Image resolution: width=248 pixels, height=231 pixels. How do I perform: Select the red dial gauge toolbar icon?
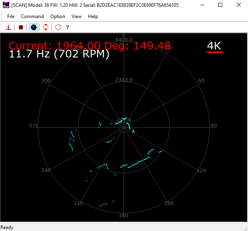[58, 27]
